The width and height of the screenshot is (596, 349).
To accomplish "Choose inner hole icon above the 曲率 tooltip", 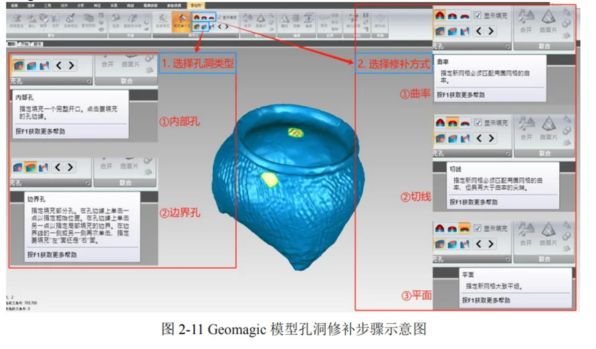I will coord(439,31).
